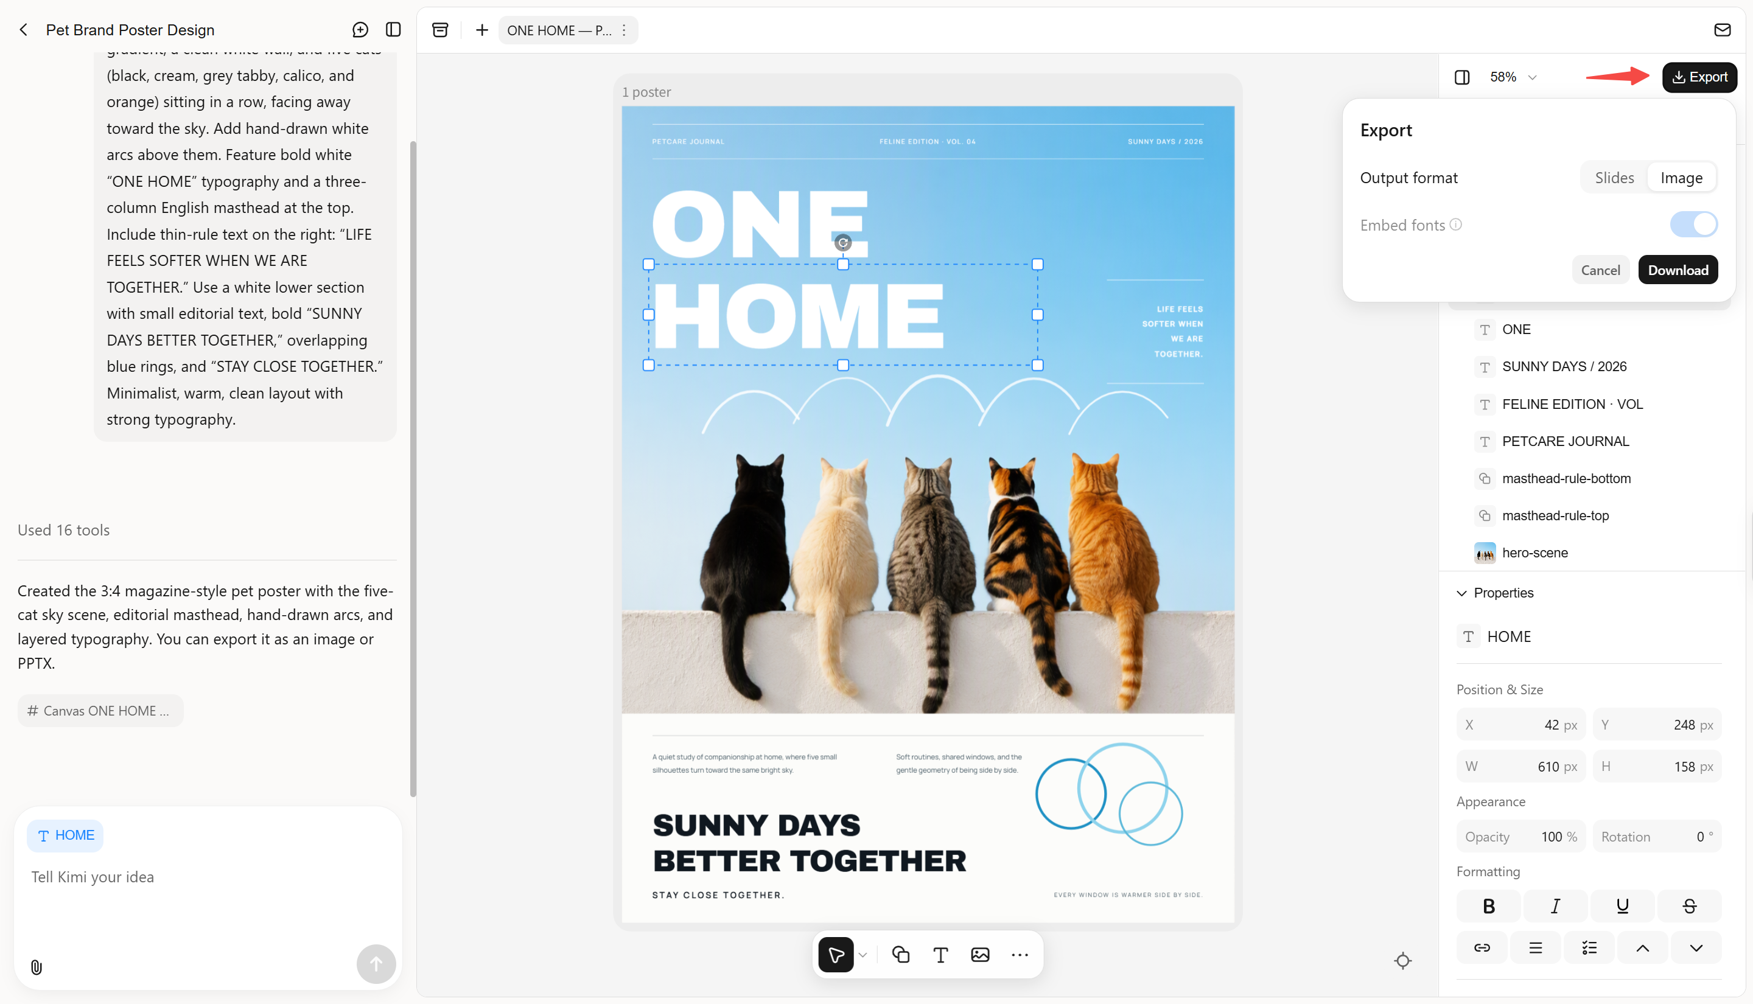Open more tools ellipsis in bottom toolbar
This screenshot has height=1004, width=1753.
coord(1020,954)
